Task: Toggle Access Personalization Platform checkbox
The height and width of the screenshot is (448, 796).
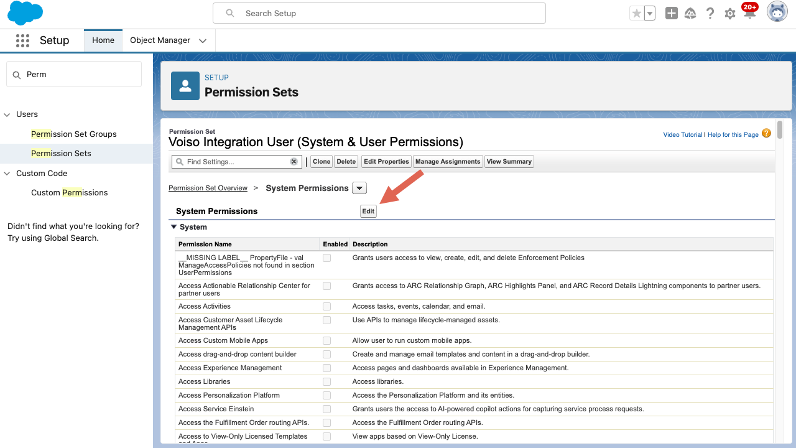Action: click(326, 396)
